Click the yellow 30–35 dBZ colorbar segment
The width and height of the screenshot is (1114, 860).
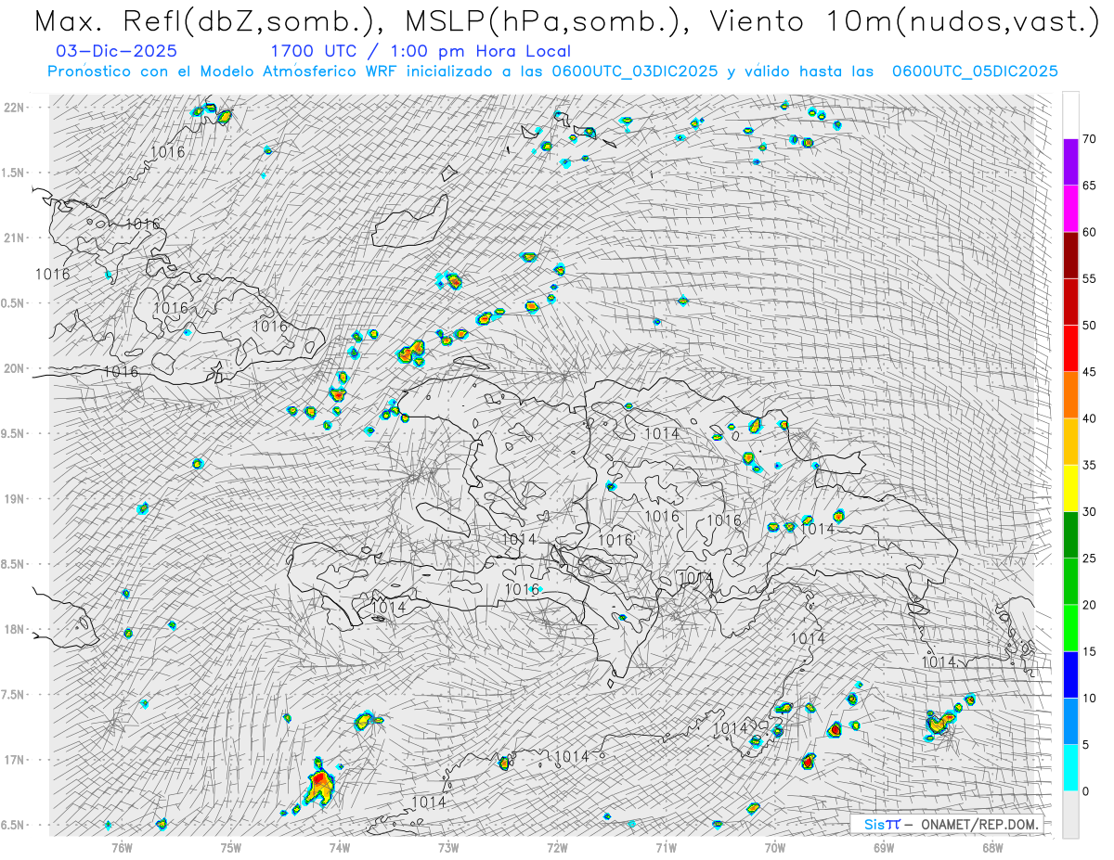1070,488
